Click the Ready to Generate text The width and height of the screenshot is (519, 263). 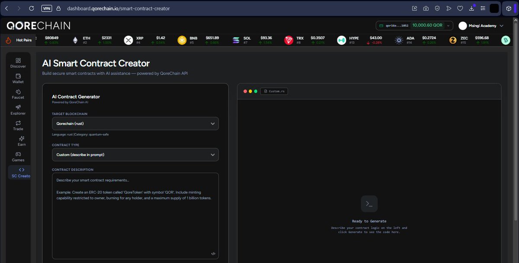point(369,221)
